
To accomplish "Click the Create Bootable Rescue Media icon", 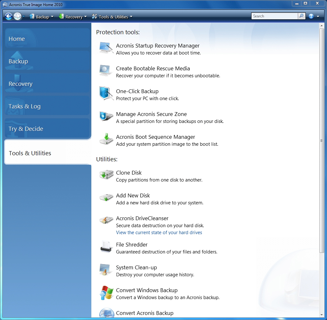I will pyautogui.click(x=106, y=71).
